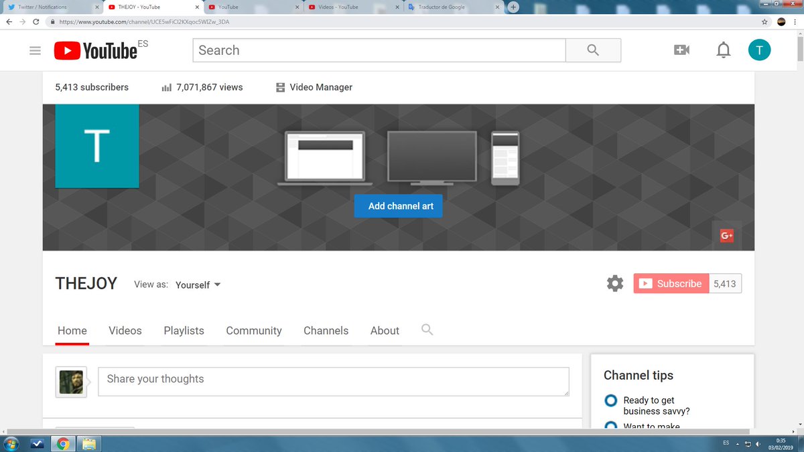Click the browser address bar URL
The height and width of the screenshot is (452, 804).
tap(144, 21)
